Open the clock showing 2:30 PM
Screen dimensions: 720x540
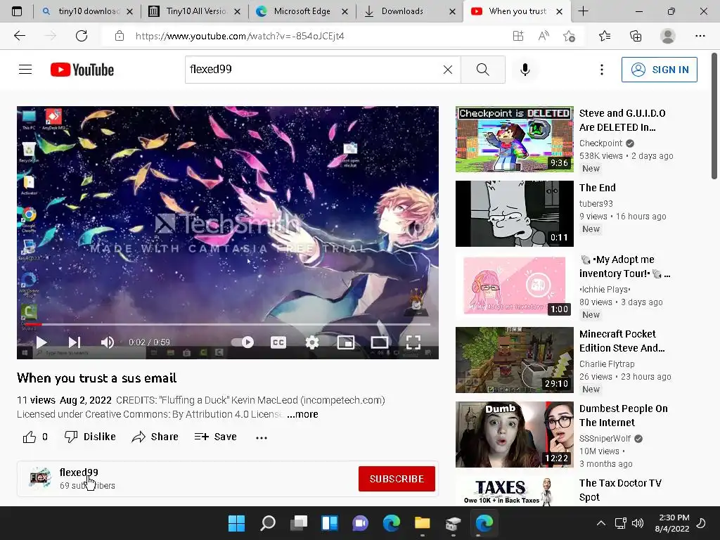[672, 523]
